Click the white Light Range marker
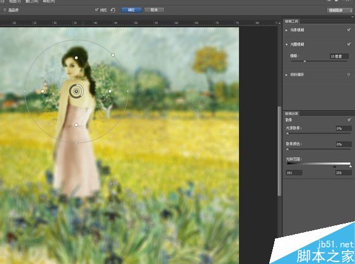The width and height of the screenshot is (355, 264). point(351,167)
